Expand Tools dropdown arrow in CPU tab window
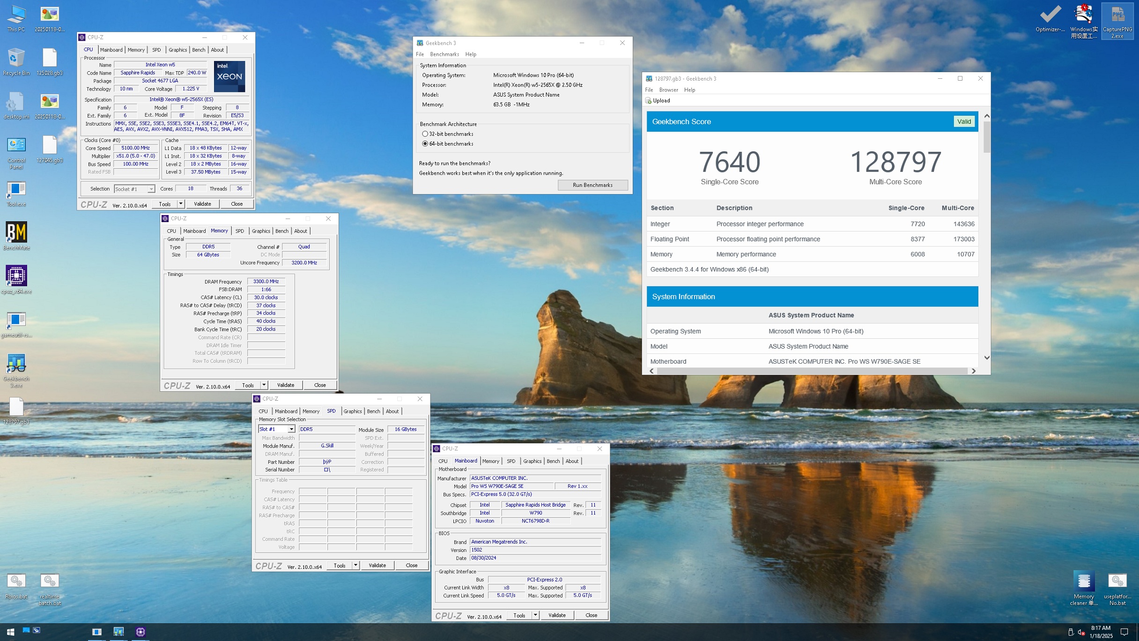This screenshot has width=1139, height=641. (180, 204)
